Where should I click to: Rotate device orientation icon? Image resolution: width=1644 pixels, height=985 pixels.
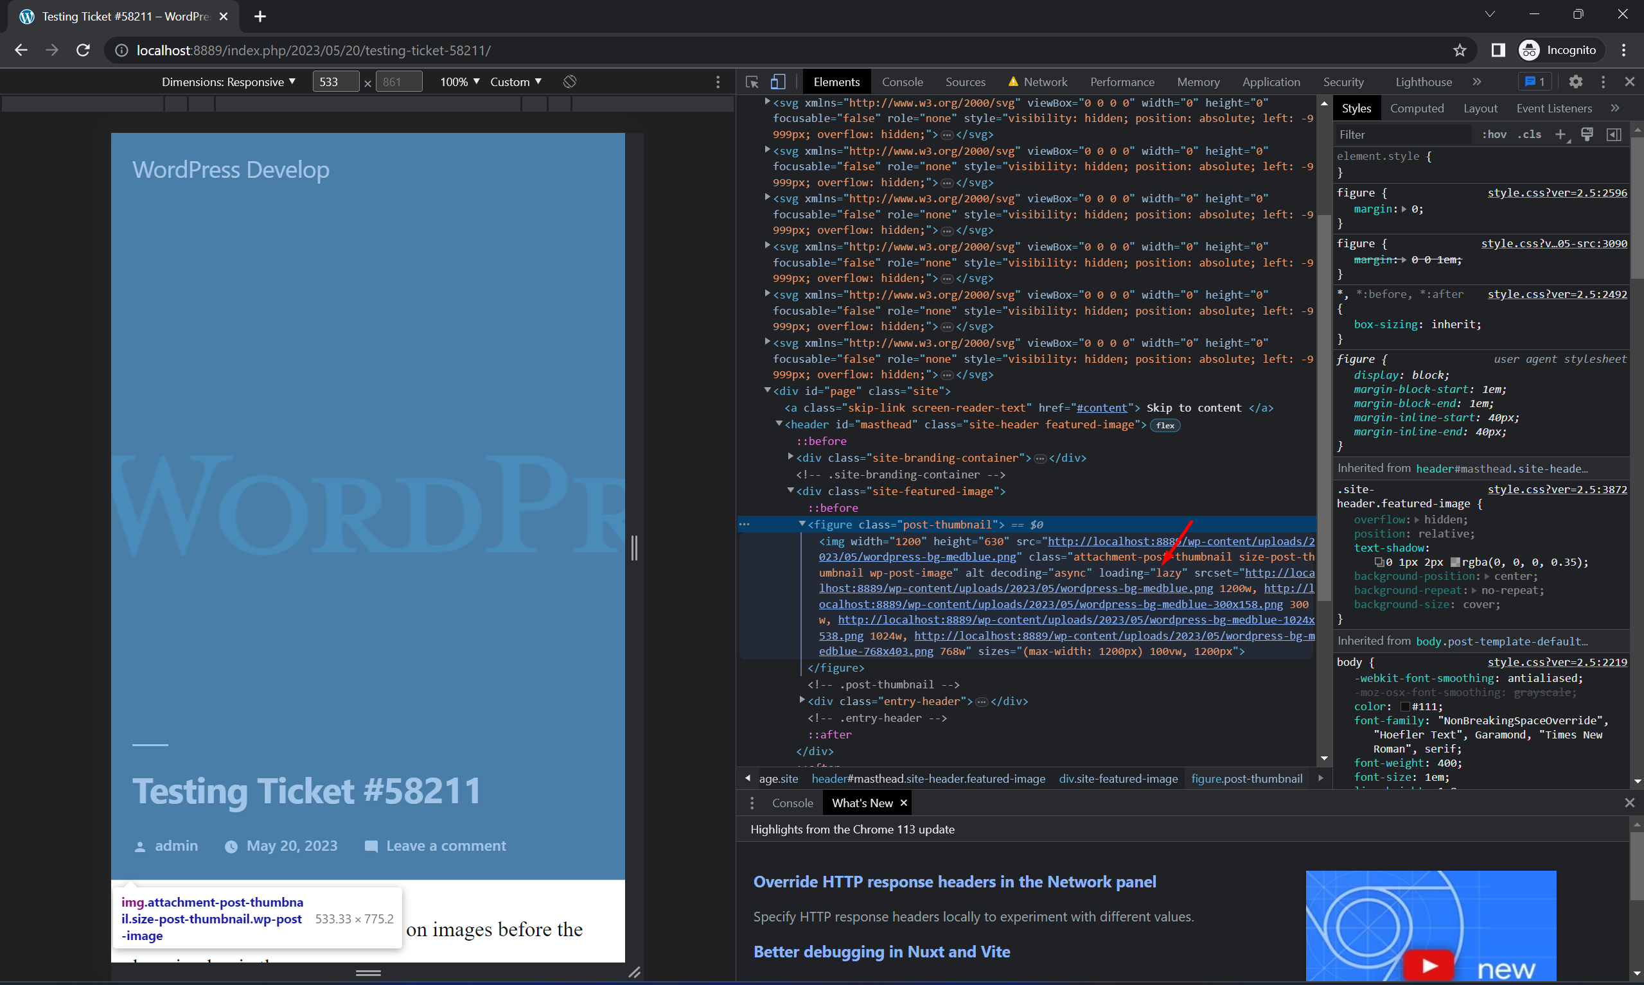[x=570, y=82]
